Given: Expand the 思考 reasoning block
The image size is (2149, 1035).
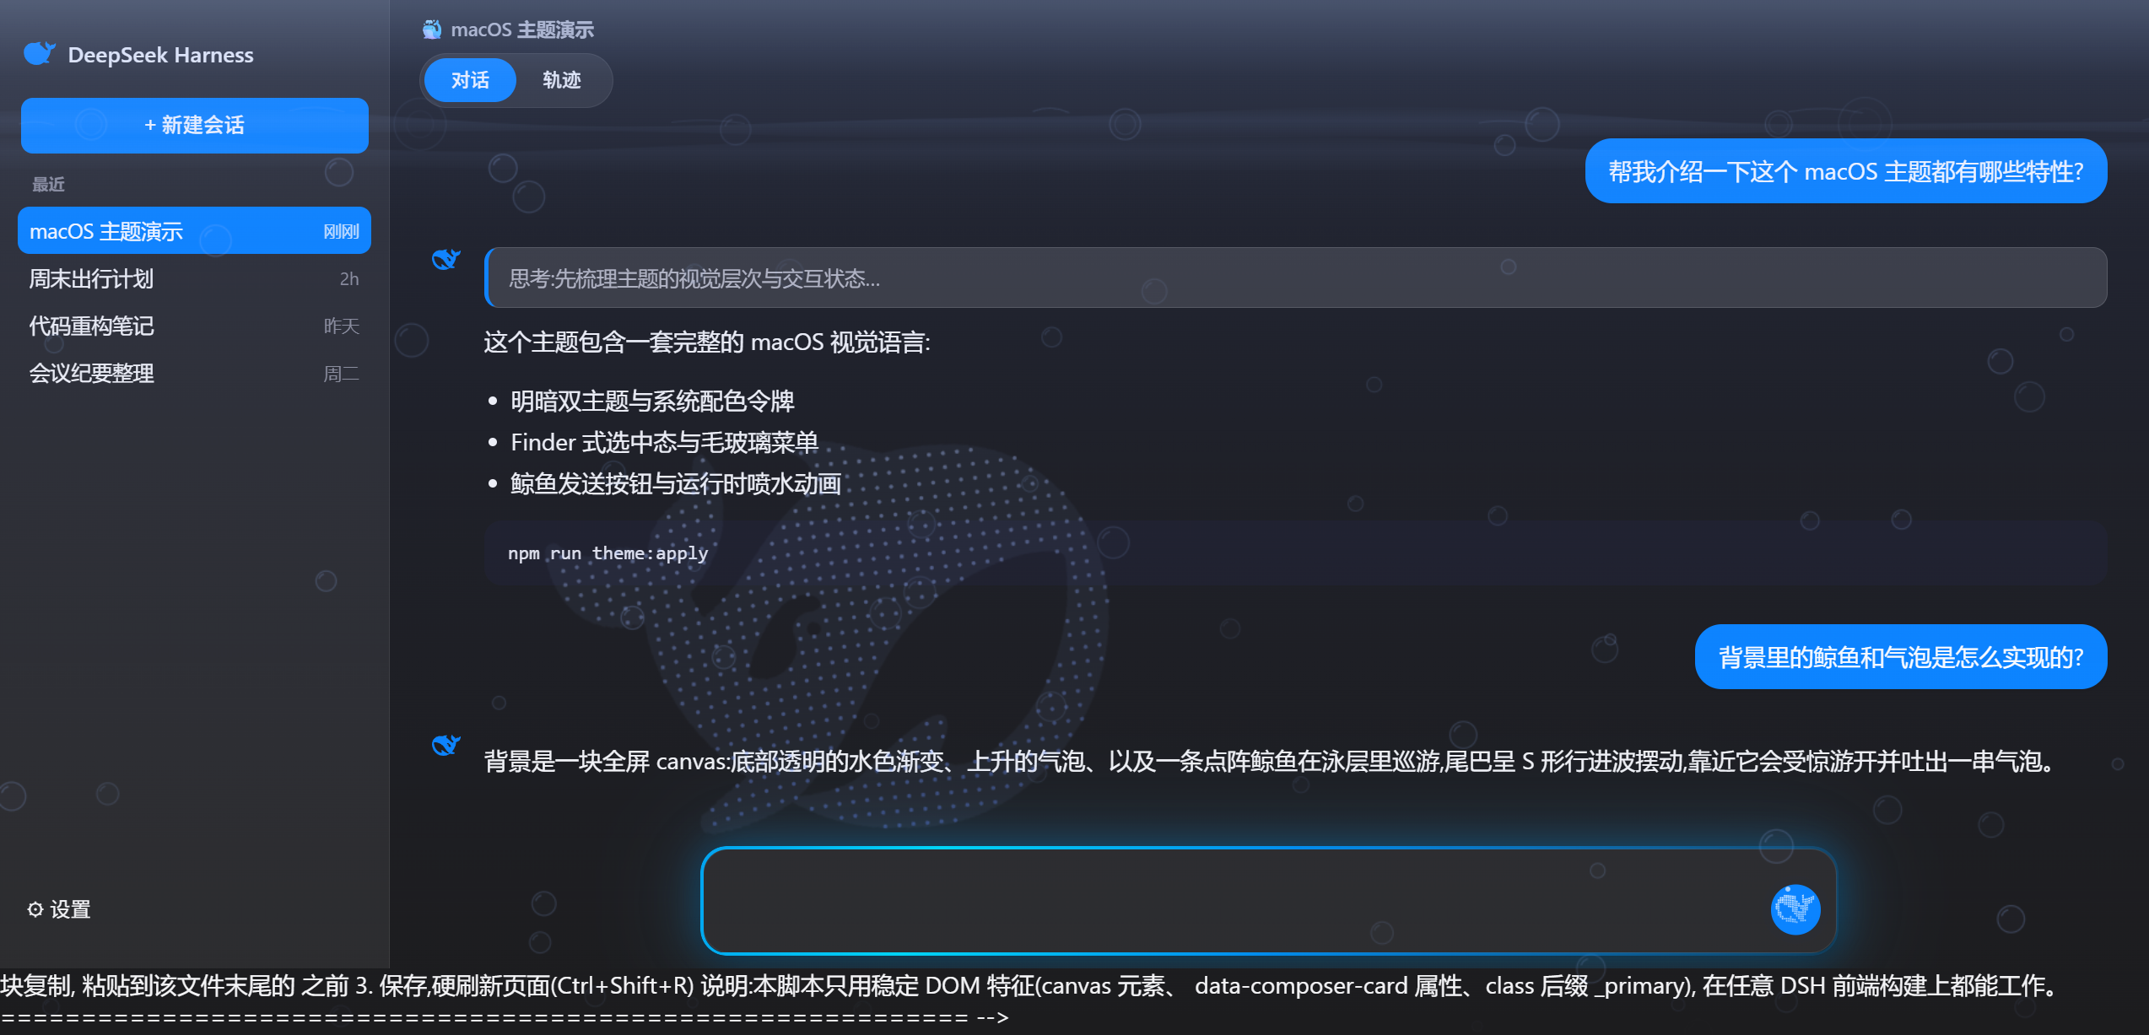Looking at the screenshot, I should click(x=1296, y=278).
